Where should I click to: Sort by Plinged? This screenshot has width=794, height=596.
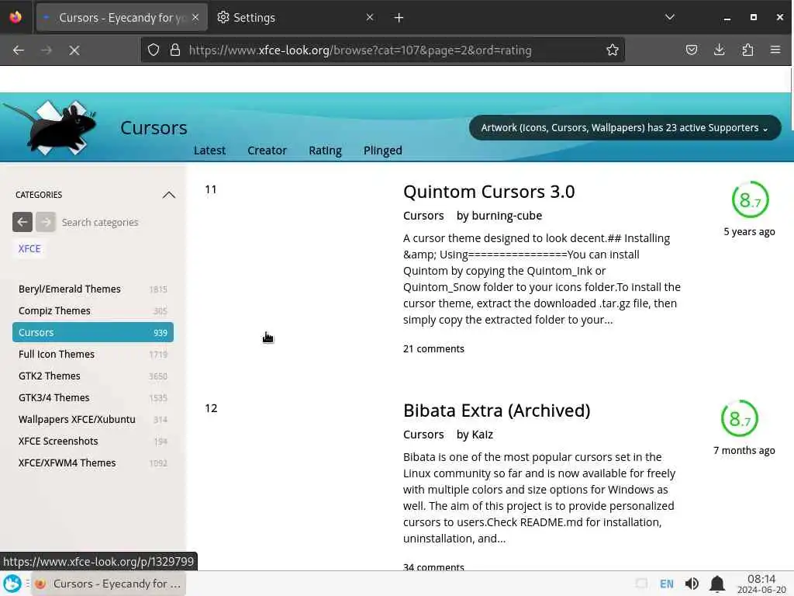tap(383, 151)
